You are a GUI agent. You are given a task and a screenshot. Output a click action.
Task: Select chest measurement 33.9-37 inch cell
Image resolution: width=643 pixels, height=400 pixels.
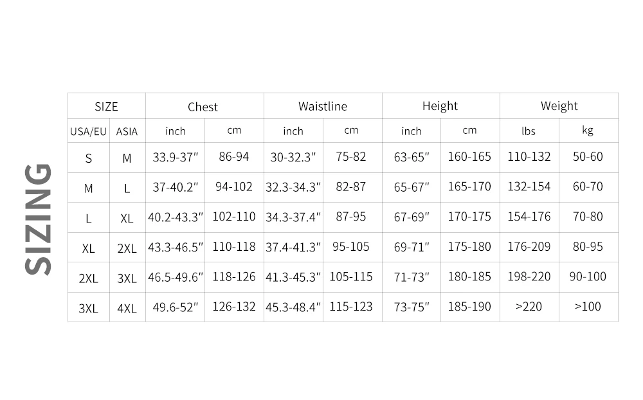click(175, 158)
